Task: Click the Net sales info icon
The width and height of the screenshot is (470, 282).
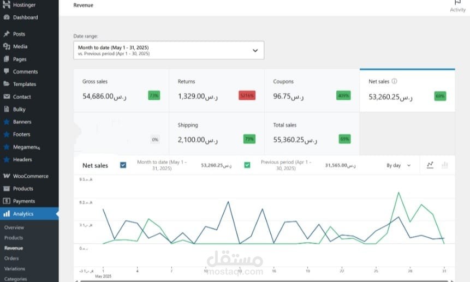Action: [394, 81]
